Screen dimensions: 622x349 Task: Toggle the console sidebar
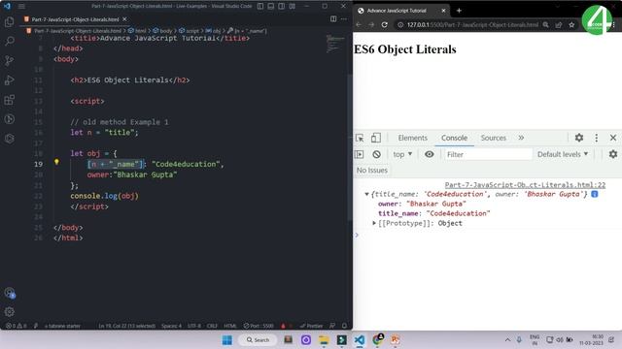coord(360,154)
